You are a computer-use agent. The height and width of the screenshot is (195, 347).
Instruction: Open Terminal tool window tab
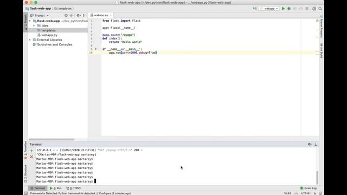(x=37, y=188)
